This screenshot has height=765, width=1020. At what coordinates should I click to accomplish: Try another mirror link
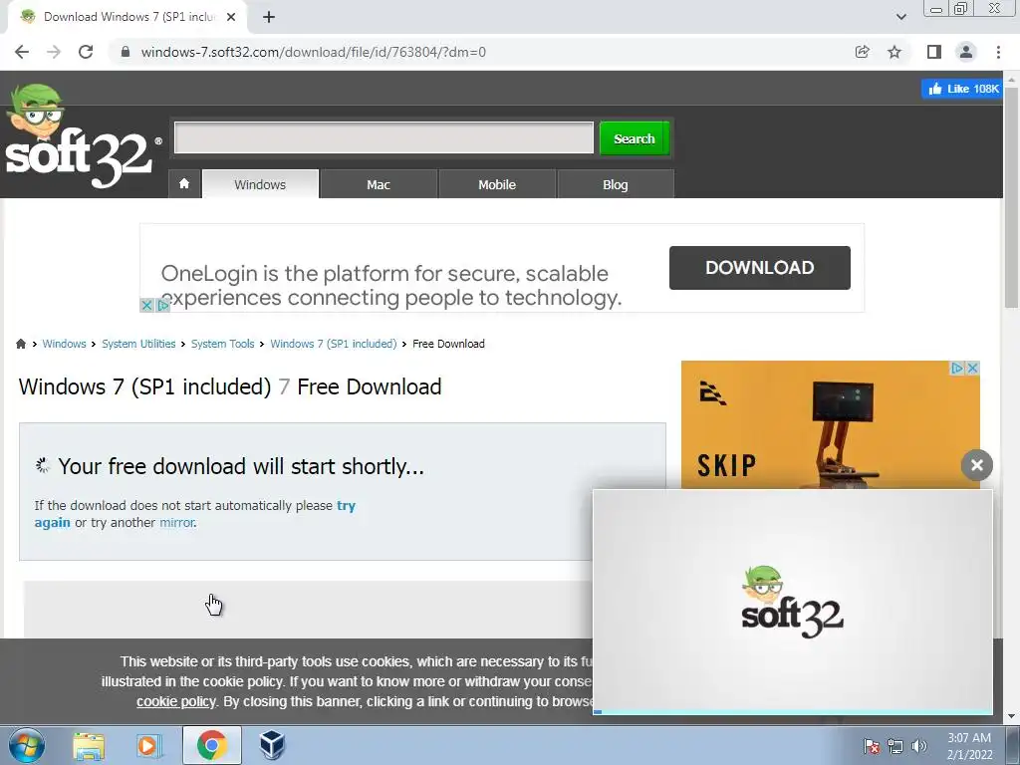coord(176,522)
